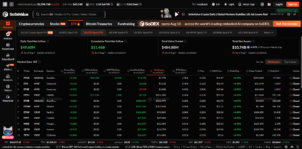Switch to US SOL Spot ETF
302x149 pixels.
[143, 33]
